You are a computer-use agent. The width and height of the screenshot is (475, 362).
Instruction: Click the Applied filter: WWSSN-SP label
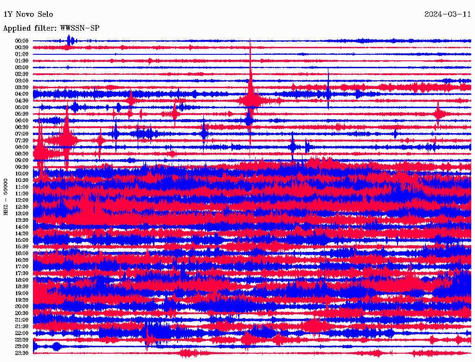point(51,28)
